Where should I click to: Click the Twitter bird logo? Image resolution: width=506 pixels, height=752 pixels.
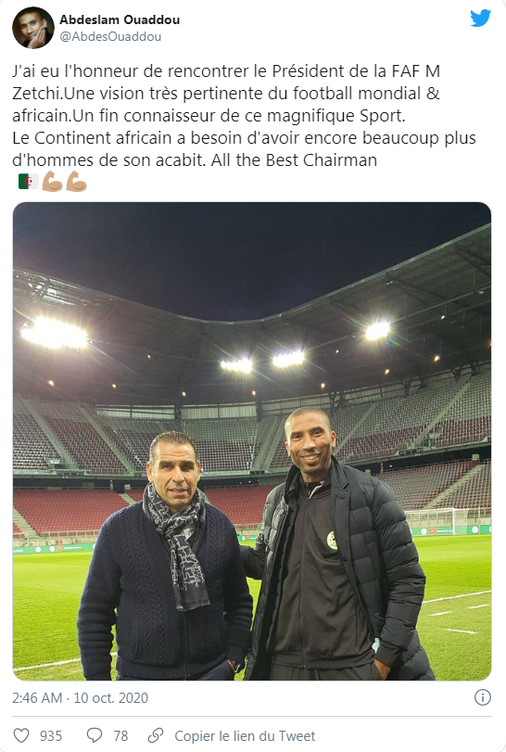(480, 19)
